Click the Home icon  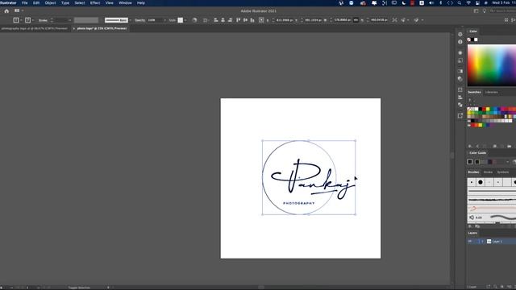click(6, 10)
